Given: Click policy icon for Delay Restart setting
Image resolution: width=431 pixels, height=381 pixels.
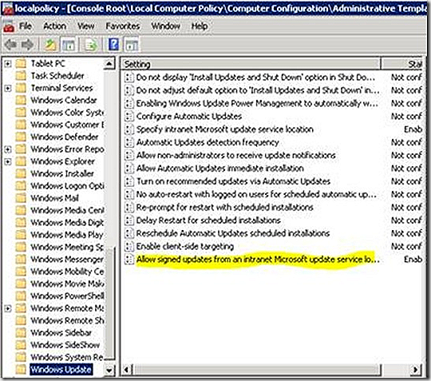Looking at the screenshot, I should coord(129,220).
